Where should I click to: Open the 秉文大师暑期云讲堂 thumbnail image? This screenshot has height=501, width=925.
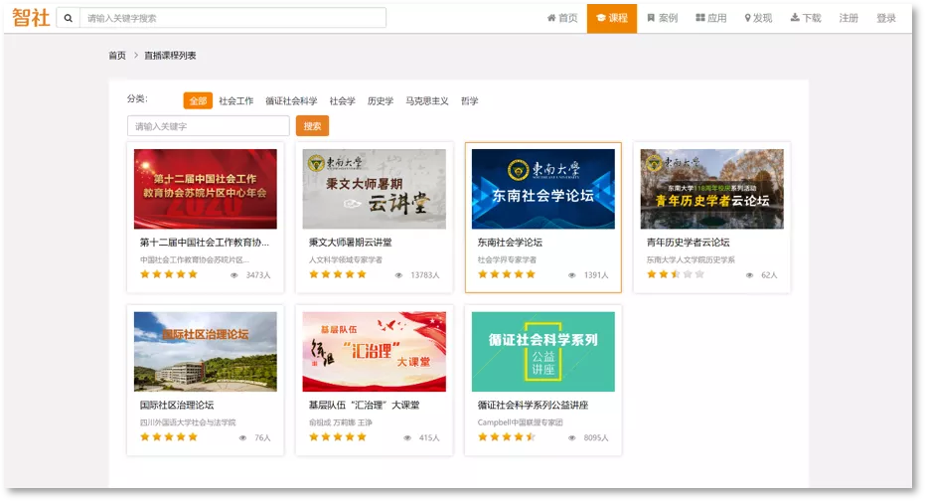pos(374,189)
